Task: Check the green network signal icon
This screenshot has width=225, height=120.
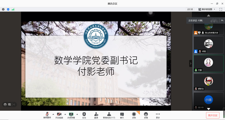Action: [x=13, y=9]
